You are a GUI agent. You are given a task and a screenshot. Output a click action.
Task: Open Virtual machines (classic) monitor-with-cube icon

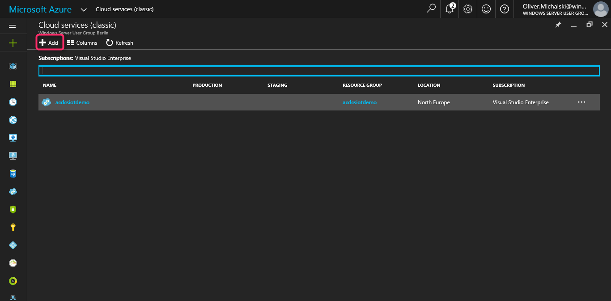[x=13, y=138]
